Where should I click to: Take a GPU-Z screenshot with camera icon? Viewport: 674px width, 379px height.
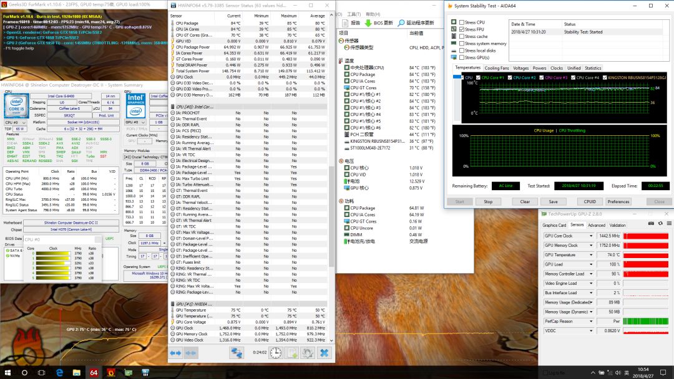pyautogui.click(x=652, y=224)
